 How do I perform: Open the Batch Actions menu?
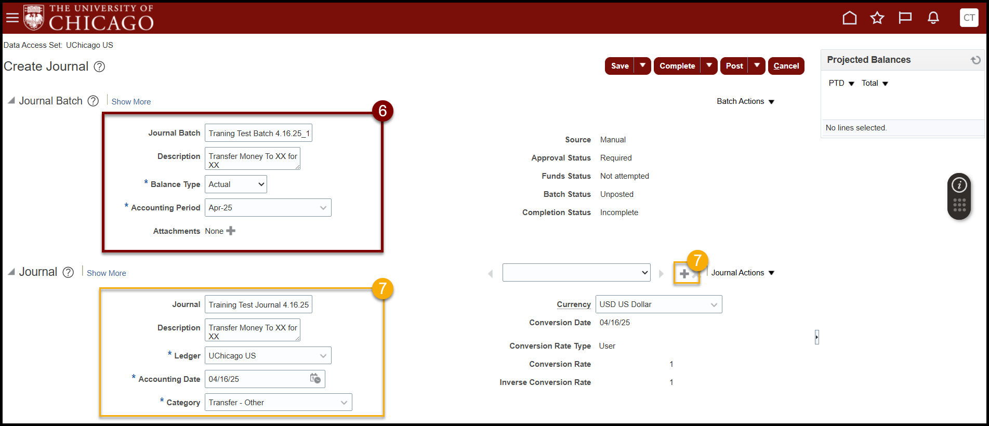tap(745, 101)
